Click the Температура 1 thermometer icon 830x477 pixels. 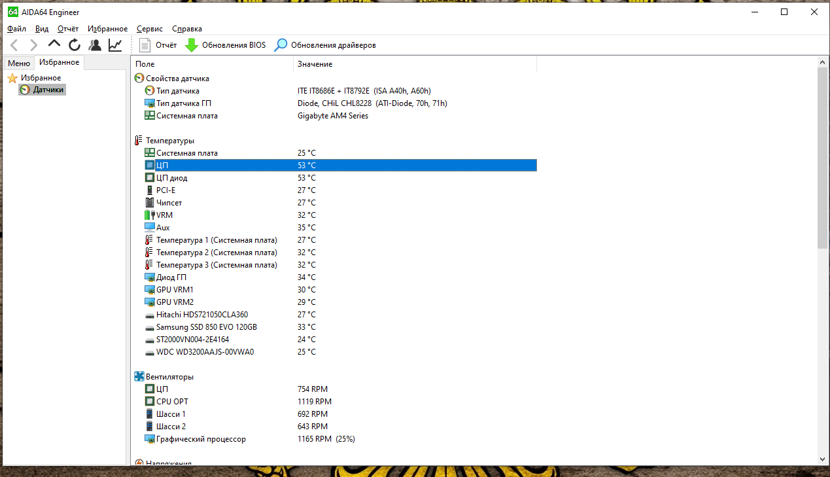[150, 240]
